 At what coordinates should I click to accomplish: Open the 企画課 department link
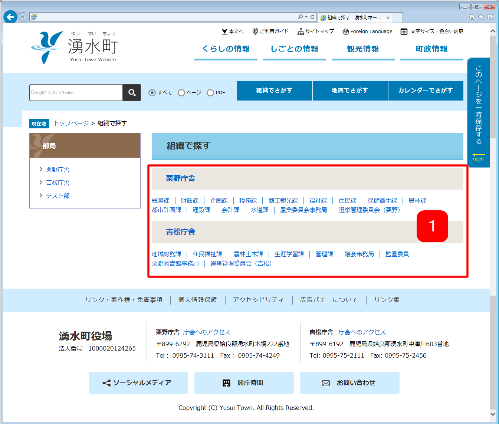[x=219, y=201]
